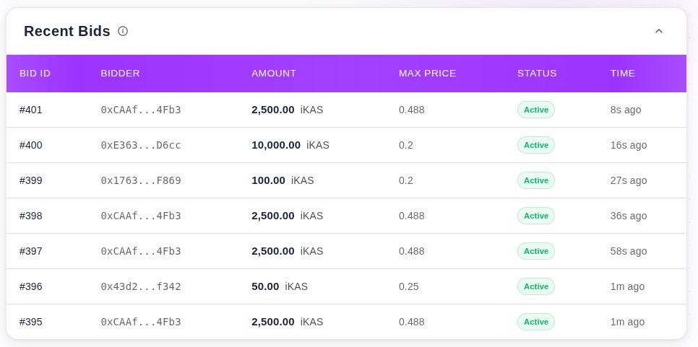Click the 2,500.00 iKAS amount for bid #398
The height and width of the screenshot is (347, 698).
pos(287,216)
